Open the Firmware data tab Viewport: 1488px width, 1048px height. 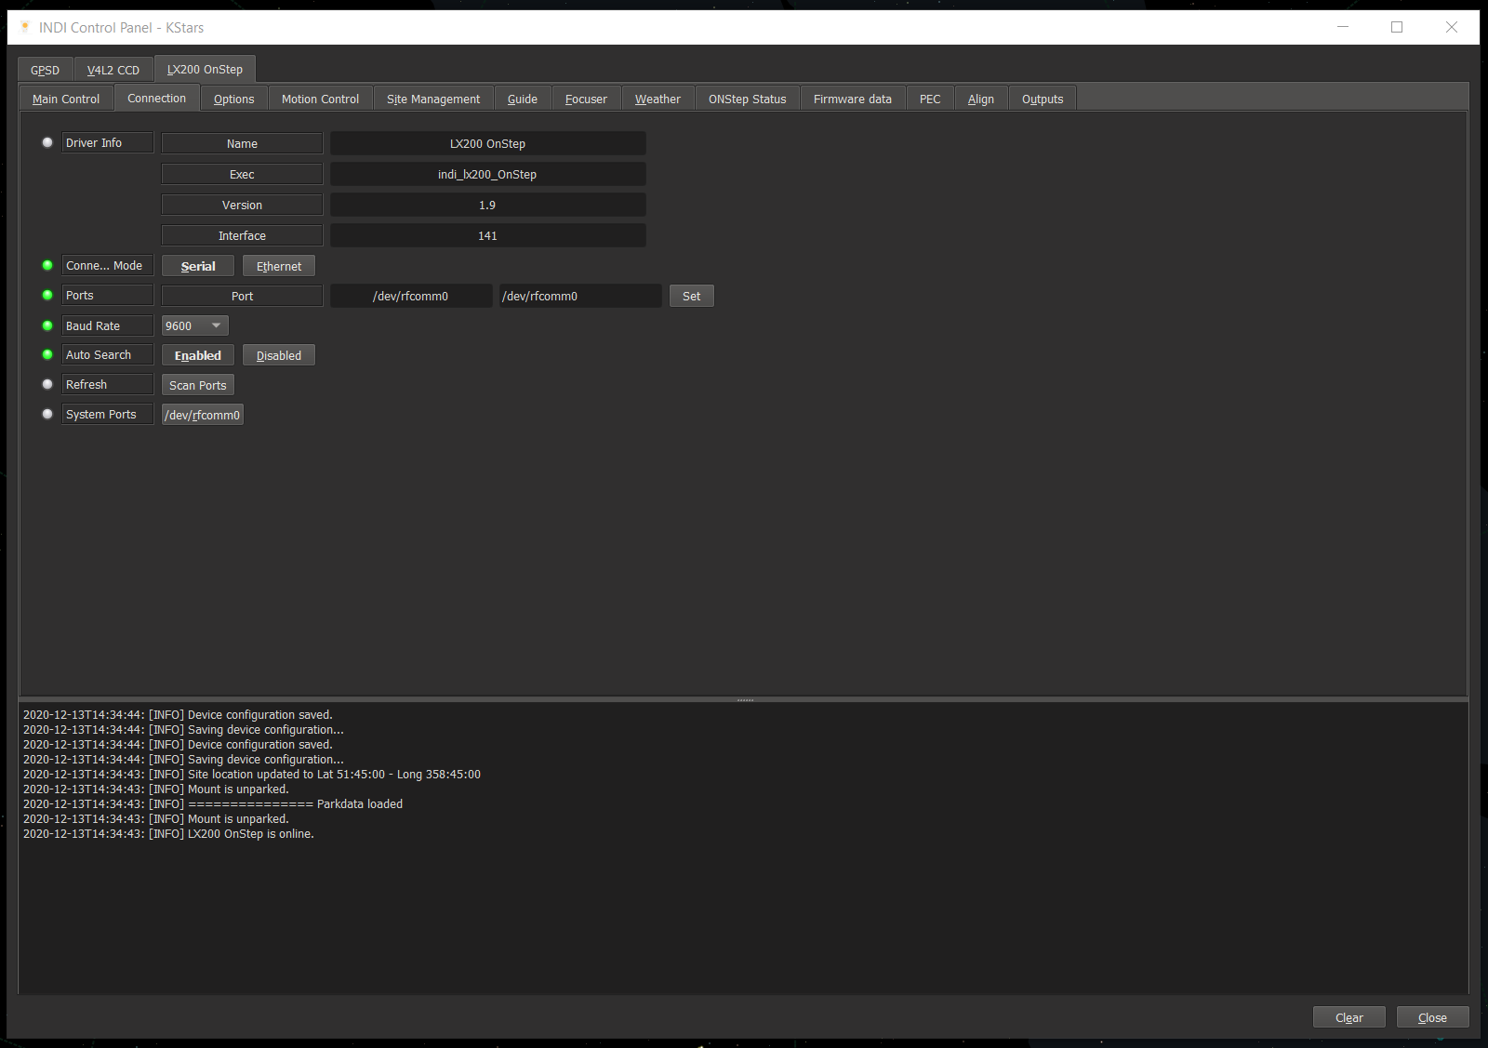[853, 99]
